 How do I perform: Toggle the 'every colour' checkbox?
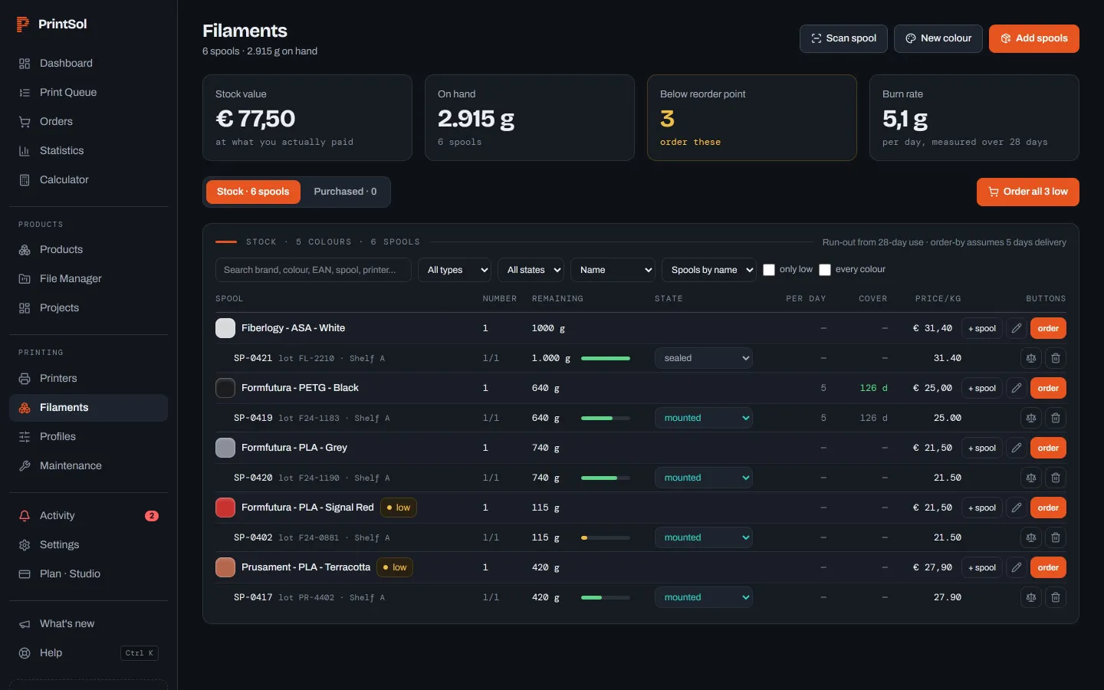click(825, 270)
